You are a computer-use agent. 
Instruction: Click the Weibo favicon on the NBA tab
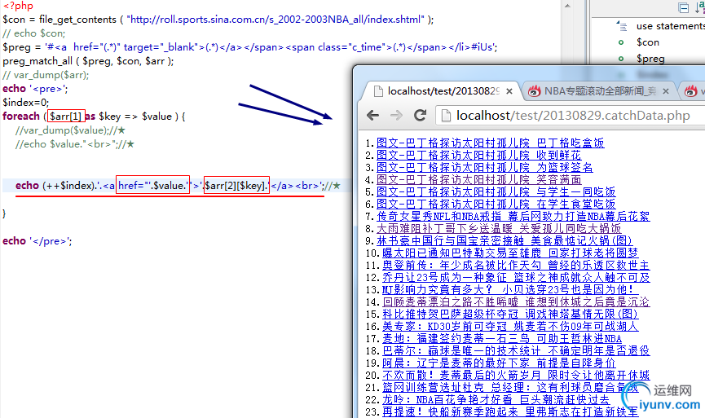534,91
